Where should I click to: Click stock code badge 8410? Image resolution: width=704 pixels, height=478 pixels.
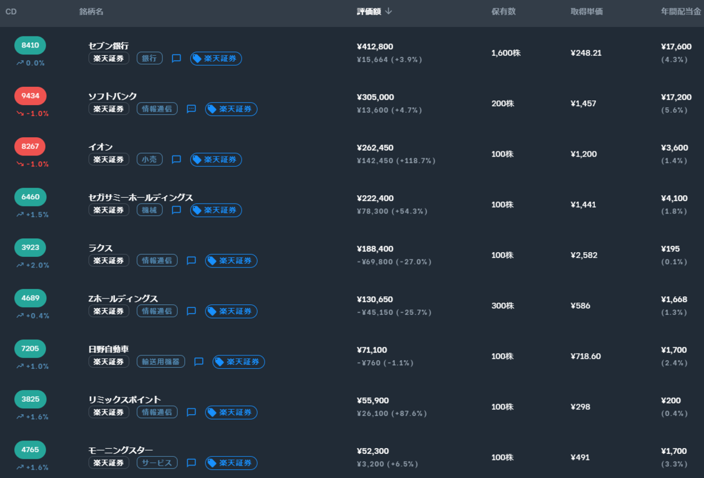[x=30, y=45]
